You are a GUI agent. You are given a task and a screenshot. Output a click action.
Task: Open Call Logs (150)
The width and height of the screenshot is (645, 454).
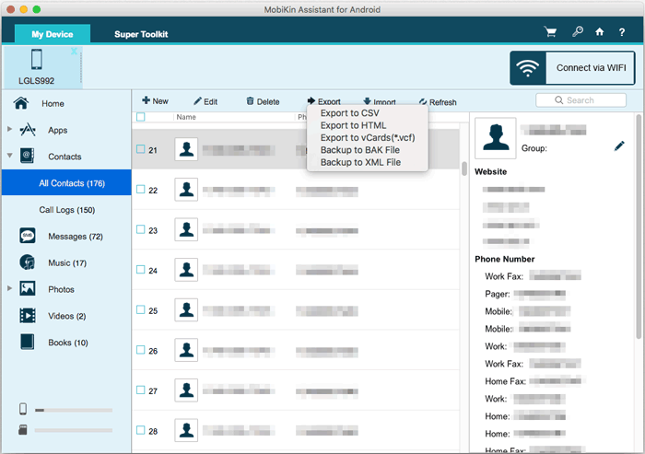coord(67,210)
